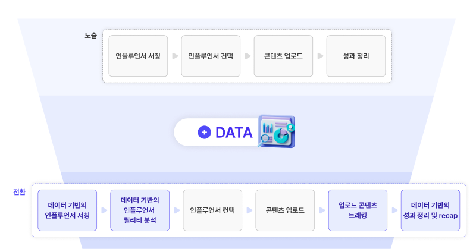
Task: Select the 인플루언서 컨택 box in 노출 row
Action: pyautogui.click(x=211, y=56)
